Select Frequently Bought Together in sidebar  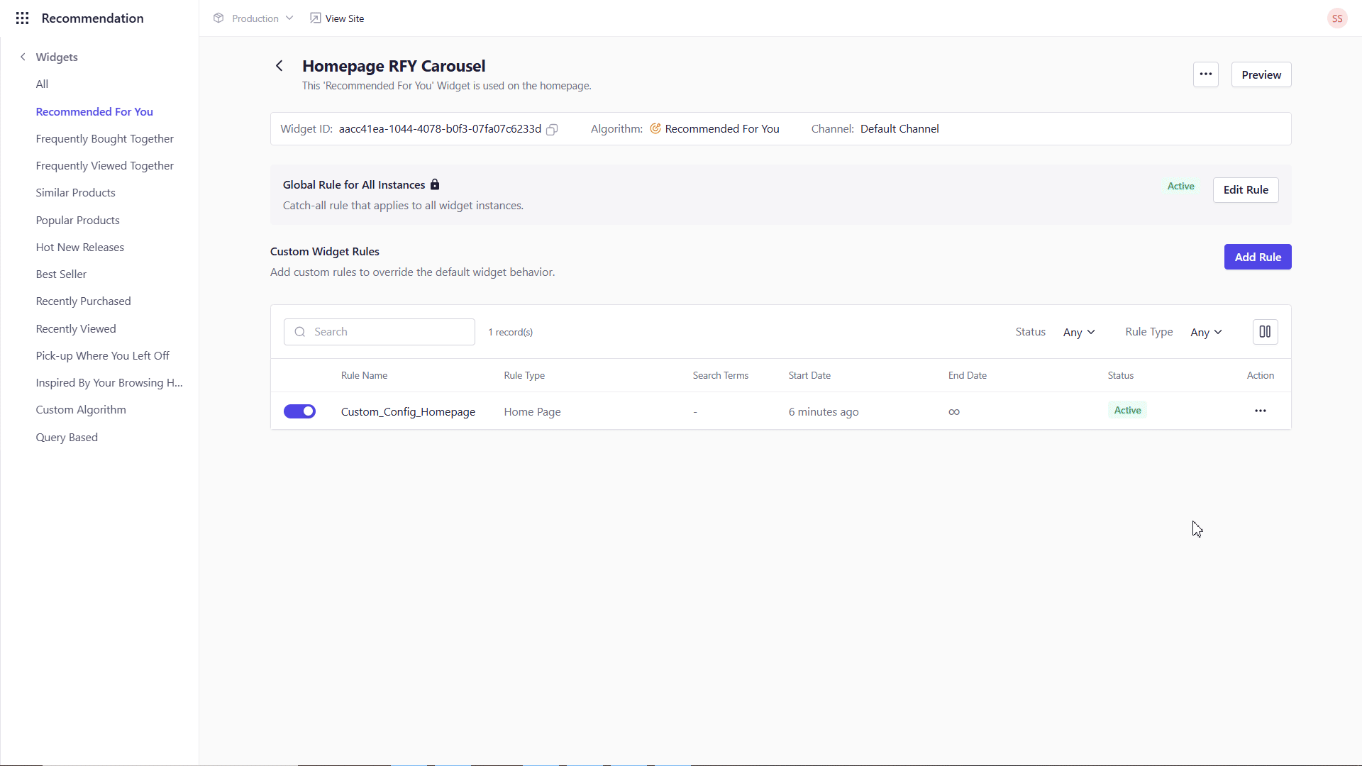tap(104, 139)
